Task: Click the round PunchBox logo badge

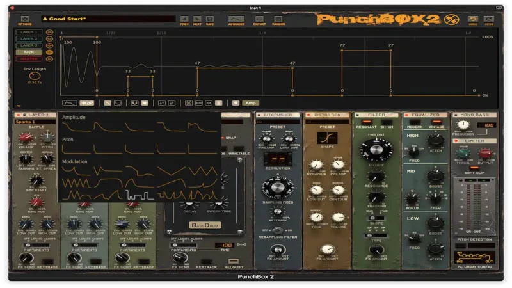Action: tap(452, 20)
